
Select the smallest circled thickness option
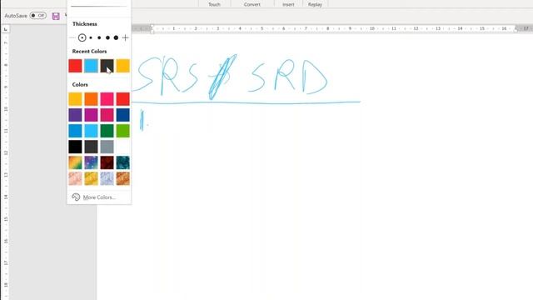point(82,37)
